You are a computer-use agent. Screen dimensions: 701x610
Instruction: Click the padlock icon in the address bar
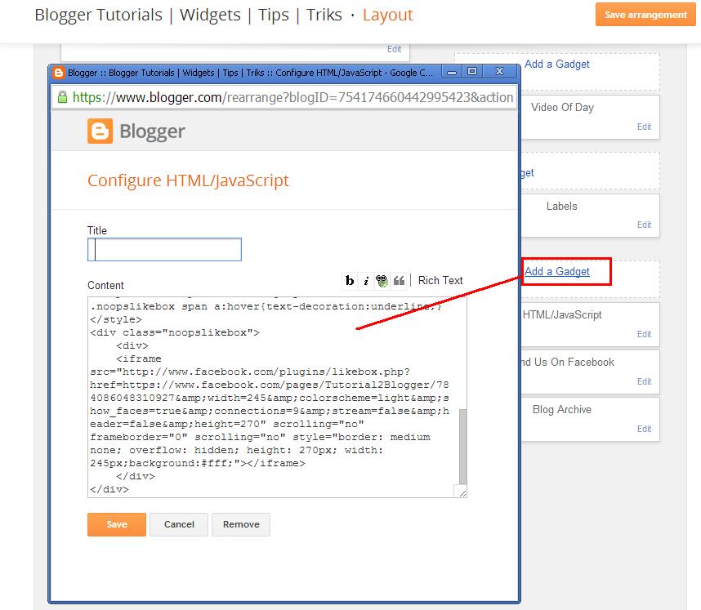[x=62, y=96]
